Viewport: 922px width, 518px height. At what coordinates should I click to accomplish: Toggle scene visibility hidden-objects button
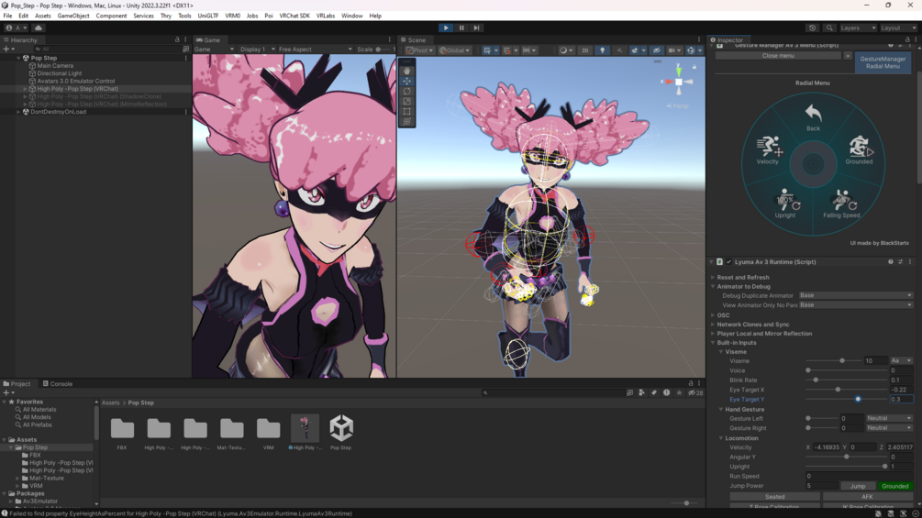click(657, 50)
